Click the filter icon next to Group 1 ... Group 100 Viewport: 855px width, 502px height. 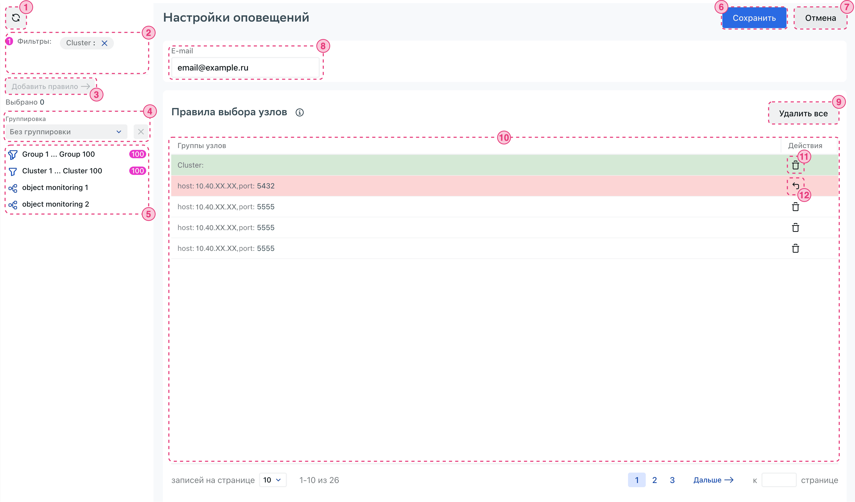tap(13, 155)
